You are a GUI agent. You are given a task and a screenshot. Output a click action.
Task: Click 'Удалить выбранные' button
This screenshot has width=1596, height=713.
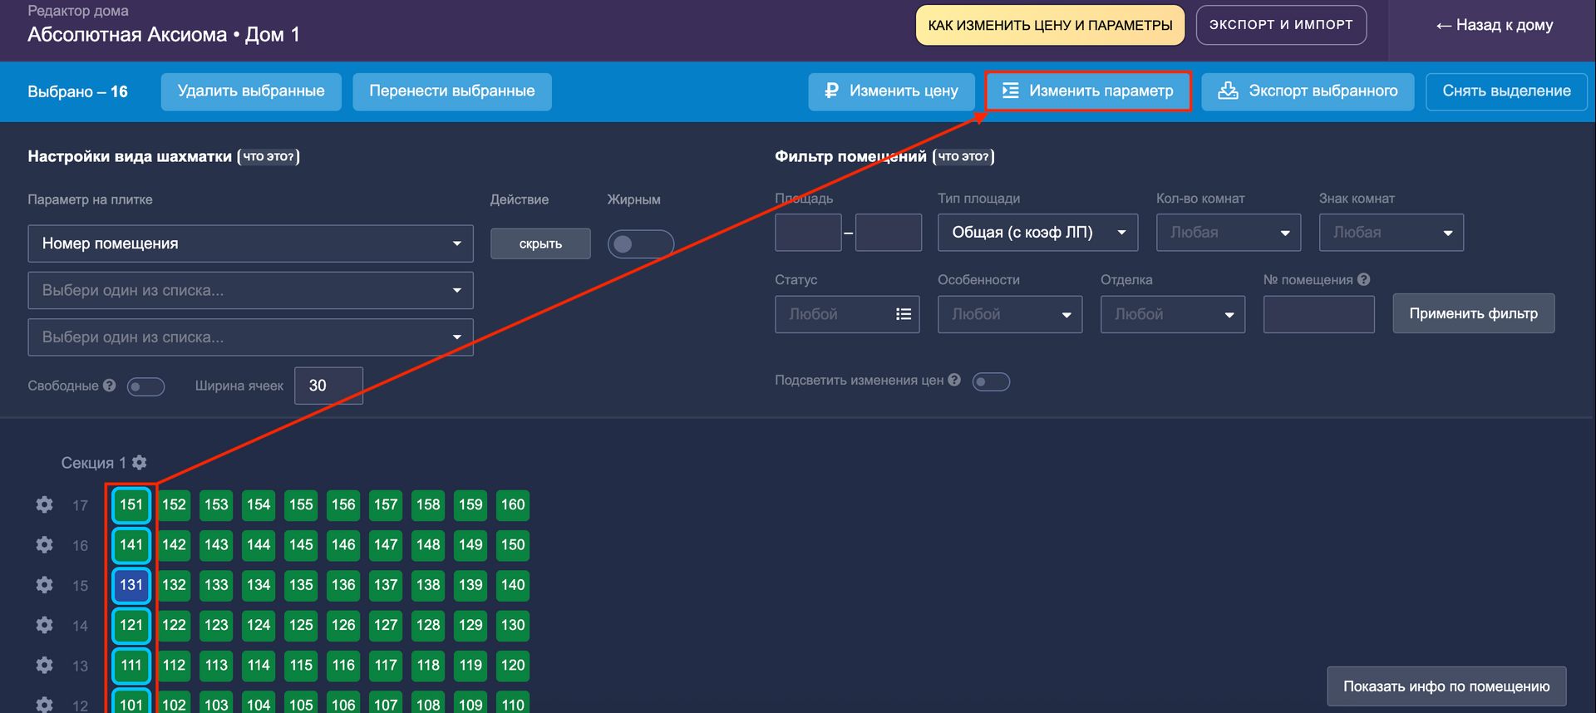point(251,91)
